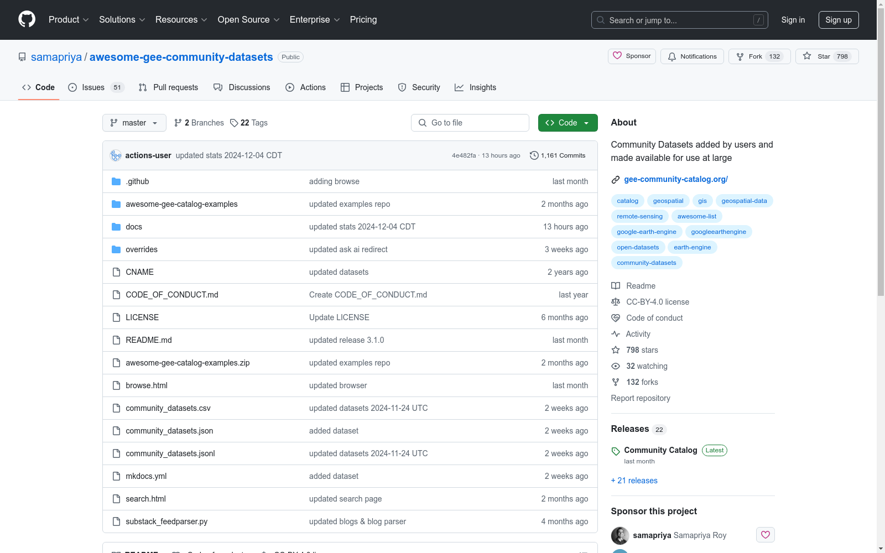
Task: Open the Actions tab
Action: coord(305,87)
